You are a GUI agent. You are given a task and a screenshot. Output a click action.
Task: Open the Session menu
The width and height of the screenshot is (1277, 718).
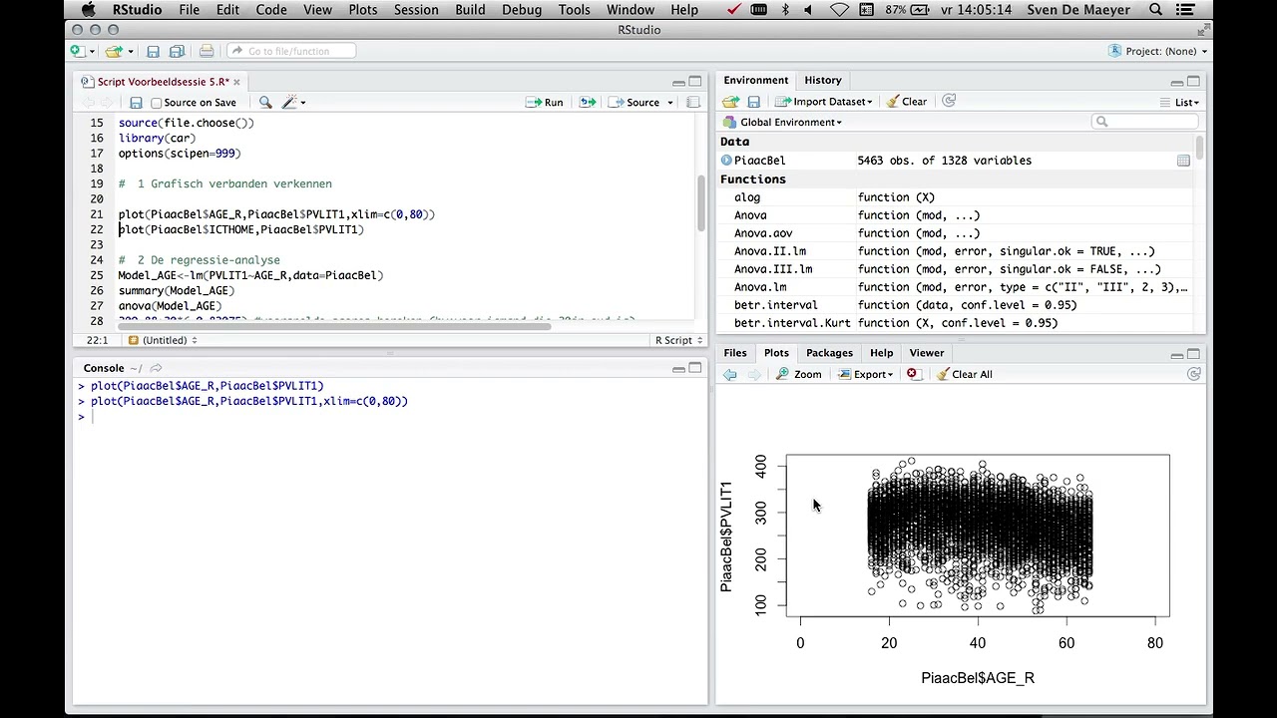[416, 10]
